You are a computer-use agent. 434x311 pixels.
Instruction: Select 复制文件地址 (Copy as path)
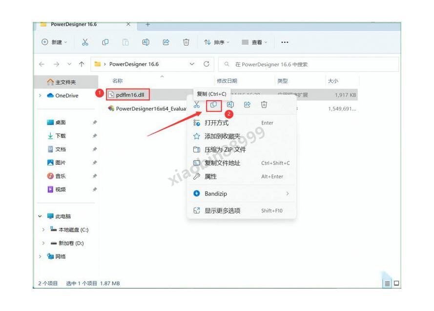click(241, 163)
